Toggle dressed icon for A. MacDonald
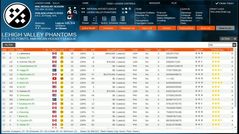 4,74
